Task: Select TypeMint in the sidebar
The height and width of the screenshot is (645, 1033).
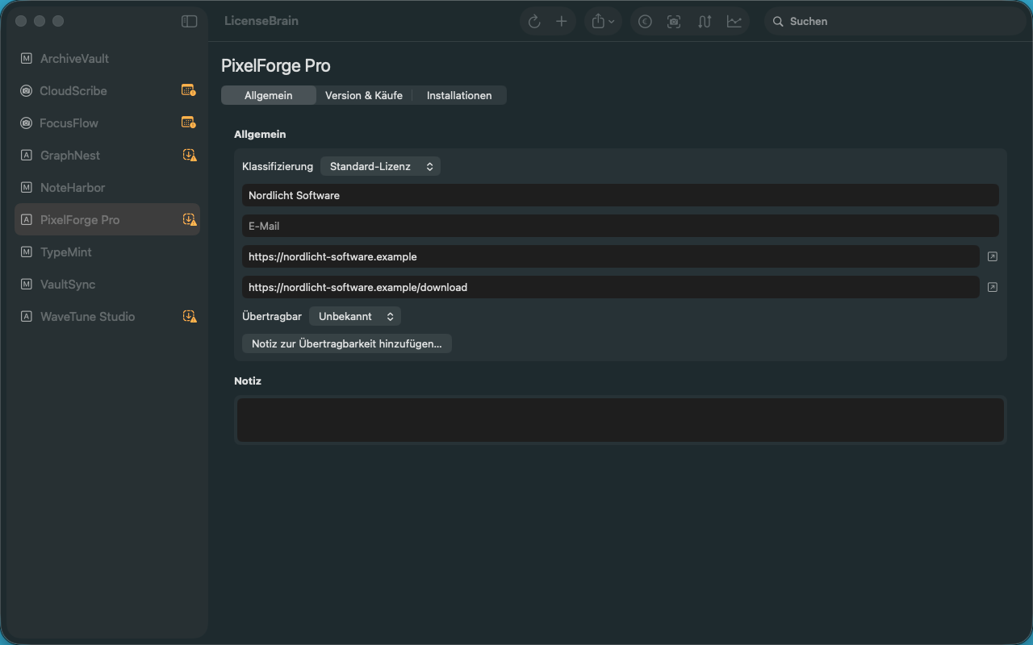Action: click(x=107, y=252)
